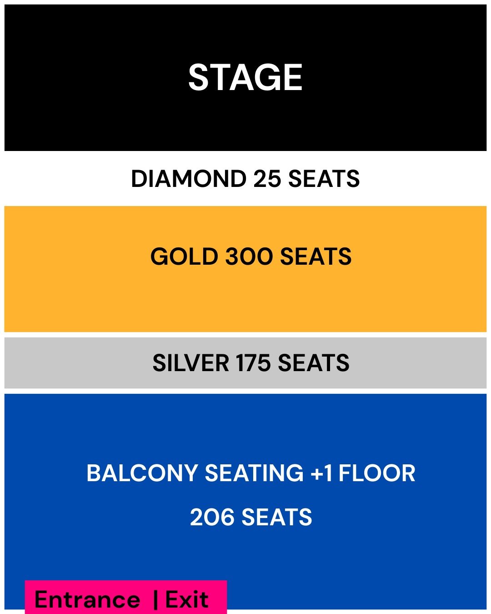491x614 pixels.
Task: Click the word SEATING in the balcony label
Action: click(254, 473)
